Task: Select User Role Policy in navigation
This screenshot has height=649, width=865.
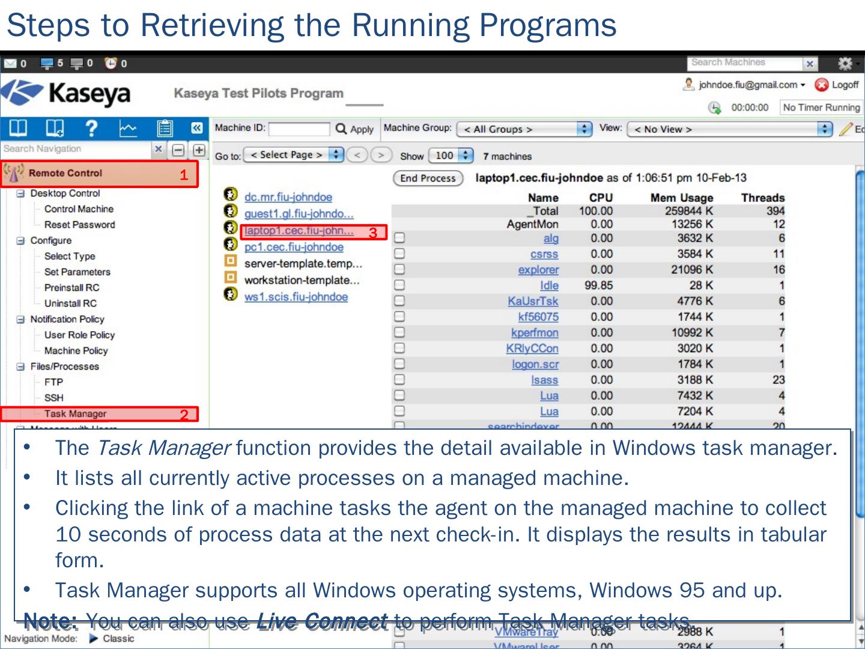Action: coord(79,335)
